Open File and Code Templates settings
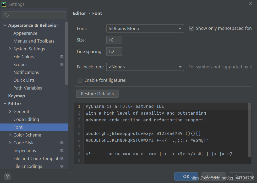Viewport: 257px width, 183px height. 36,158
